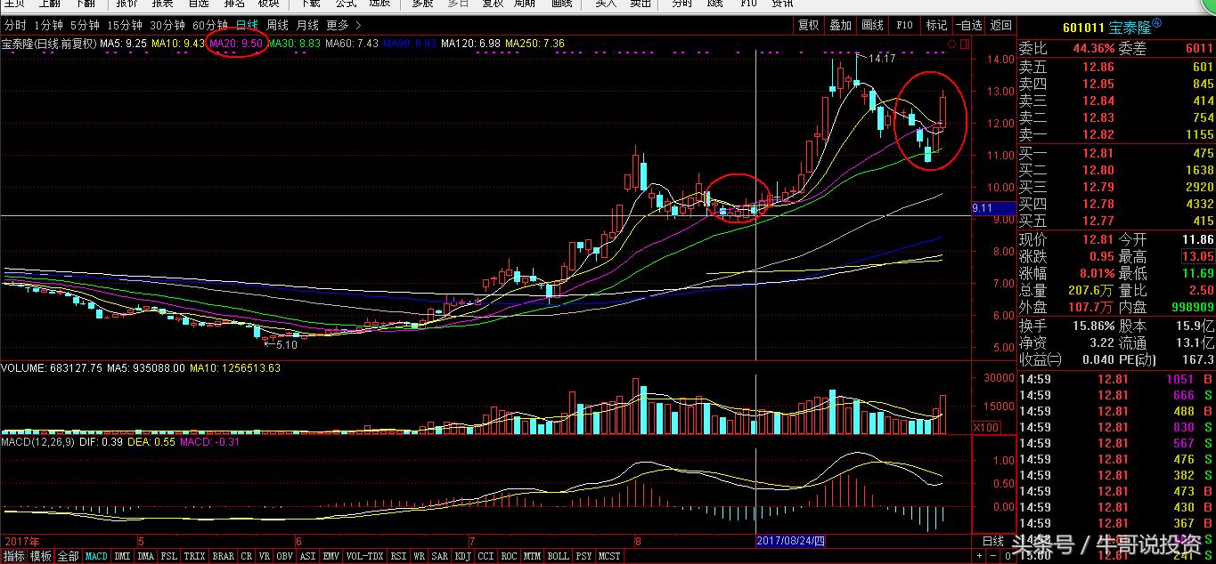Select the 日线 daily period tab

tap(247, 25)
